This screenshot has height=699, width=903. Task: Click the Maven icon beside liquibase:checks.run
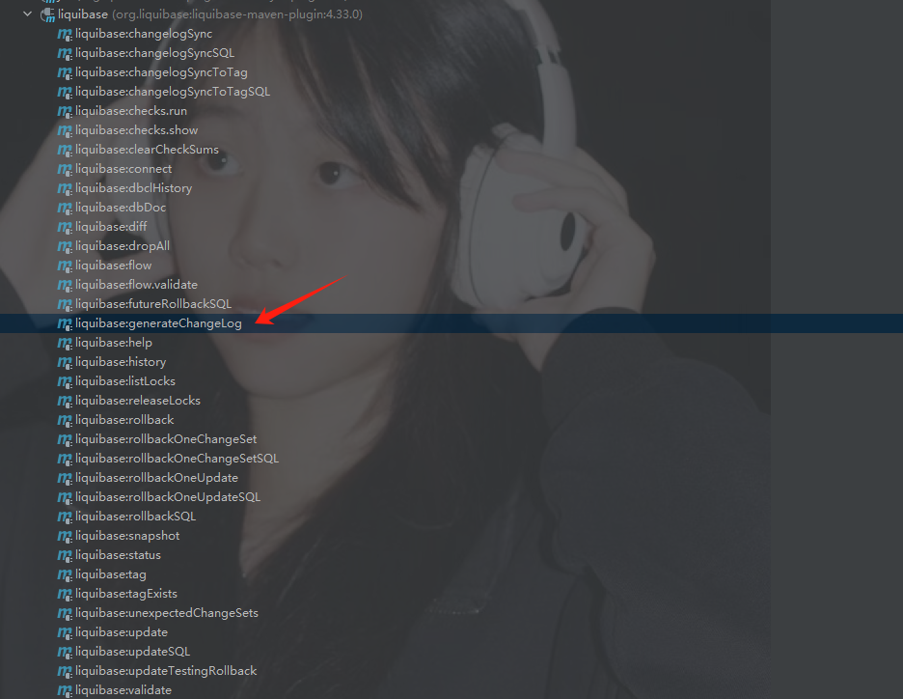pos(65,112)
